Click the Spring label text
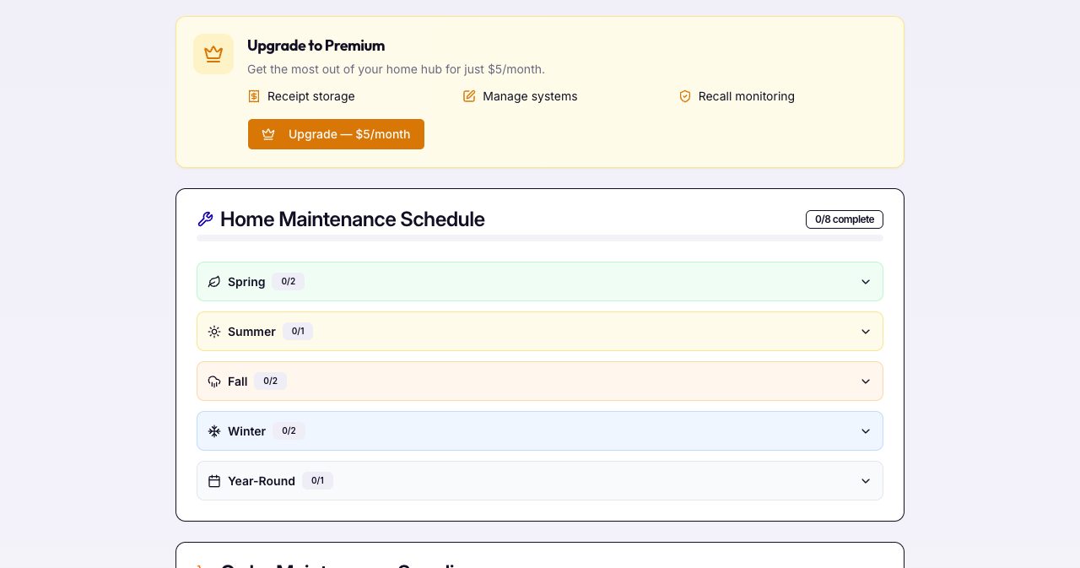 [x=246, y=282]
